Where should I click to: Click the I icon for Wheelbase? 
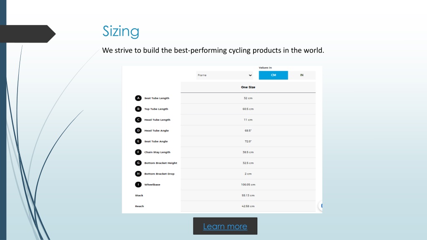click(x=138, y=185)
